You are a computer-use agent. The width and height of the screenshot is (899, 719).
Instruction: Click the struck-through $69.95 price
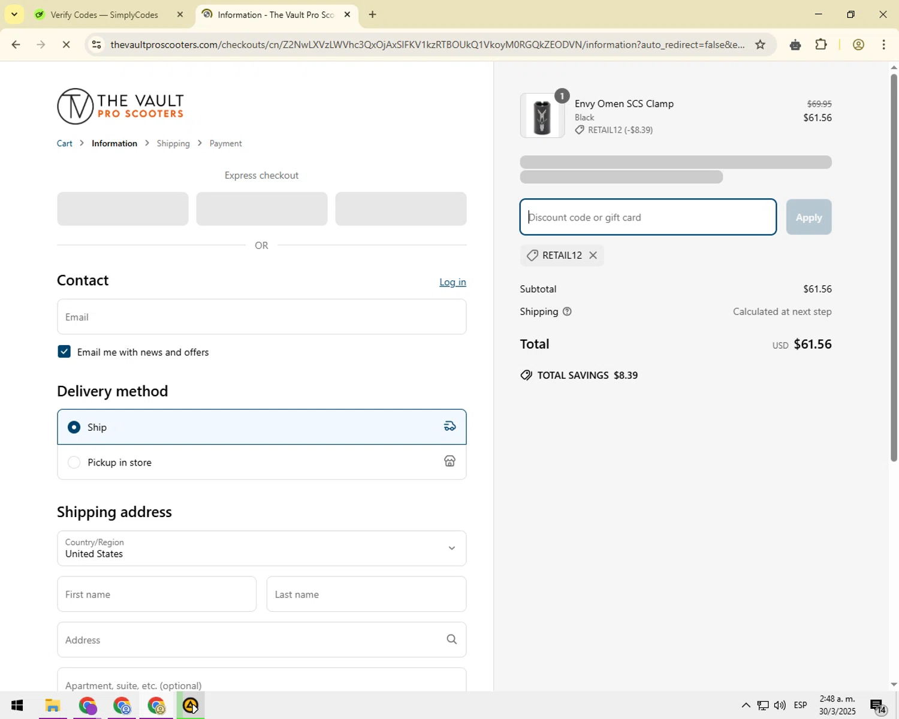pyautogui.click(x=819, y=104)
